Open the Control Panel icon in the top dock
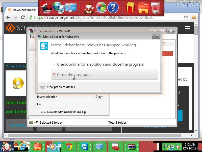The height and width of the screenshot is (152, 202). [x=71, y=8]
